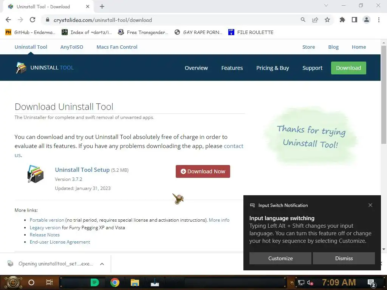Image resolution: width=387 pixels, height=290 pixels.
Task: Click the muted volume tray icon
Action: tap(310, 282)
